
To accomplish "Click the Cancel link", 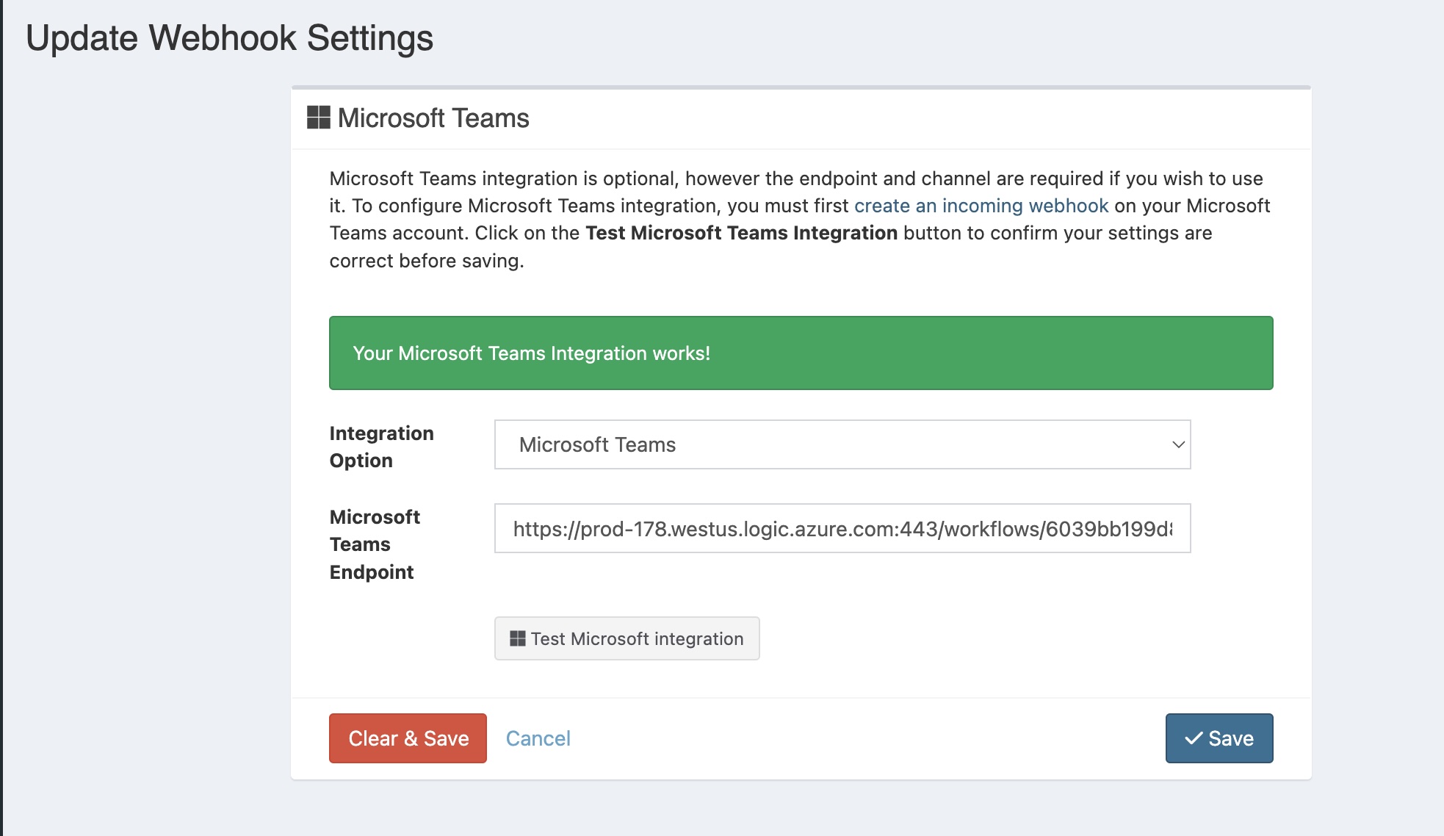I will (538, 738).
